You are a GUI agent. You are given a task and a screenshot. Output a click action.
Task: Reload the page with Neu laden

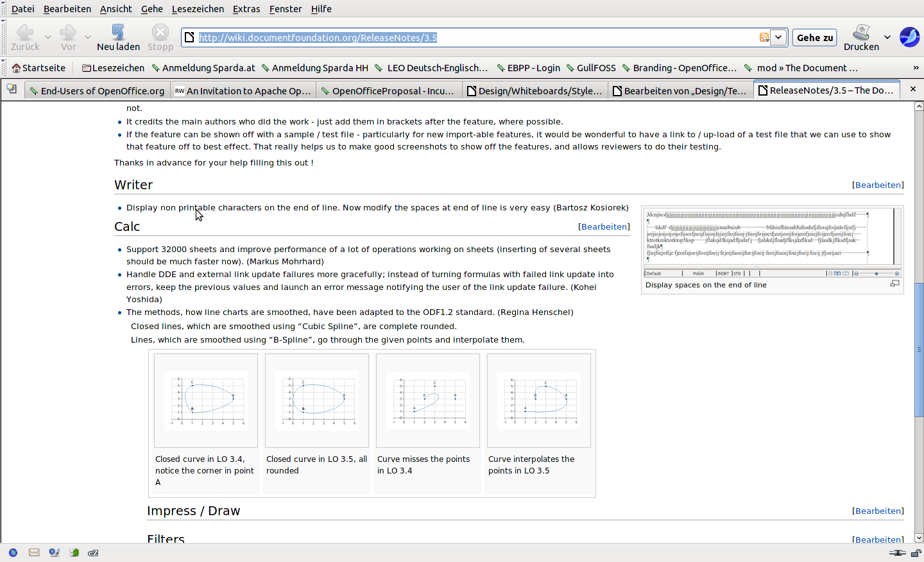119,38
